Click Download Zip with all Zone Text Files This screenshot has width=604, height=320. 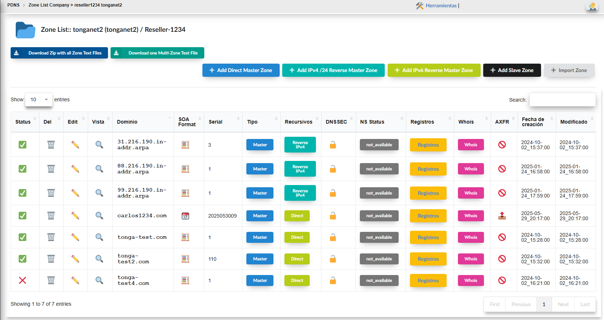click(59, 53)
